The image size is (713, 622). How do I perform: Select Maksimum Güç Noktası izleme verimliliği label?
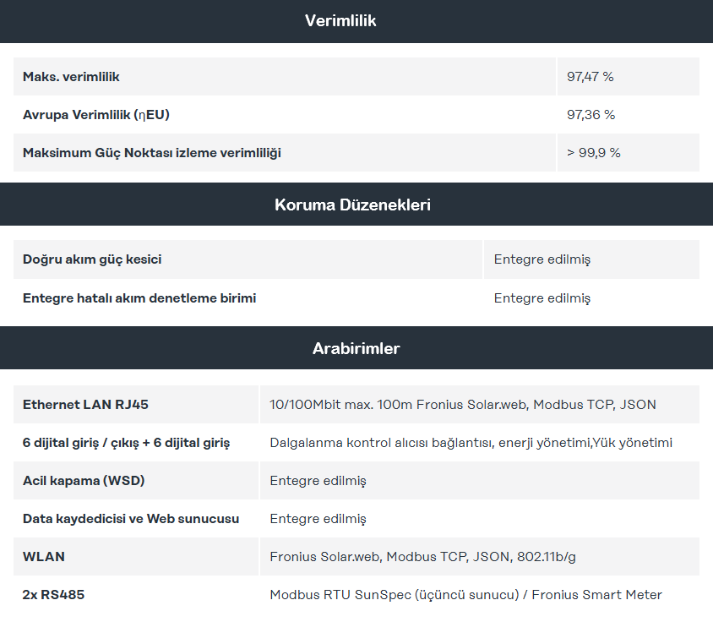point(152,153)
